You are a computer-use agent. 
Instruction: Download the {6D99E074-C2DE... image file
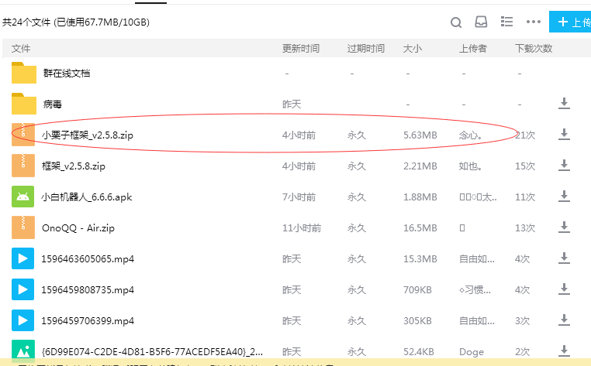pyautogui.click(x=564, y=351)
